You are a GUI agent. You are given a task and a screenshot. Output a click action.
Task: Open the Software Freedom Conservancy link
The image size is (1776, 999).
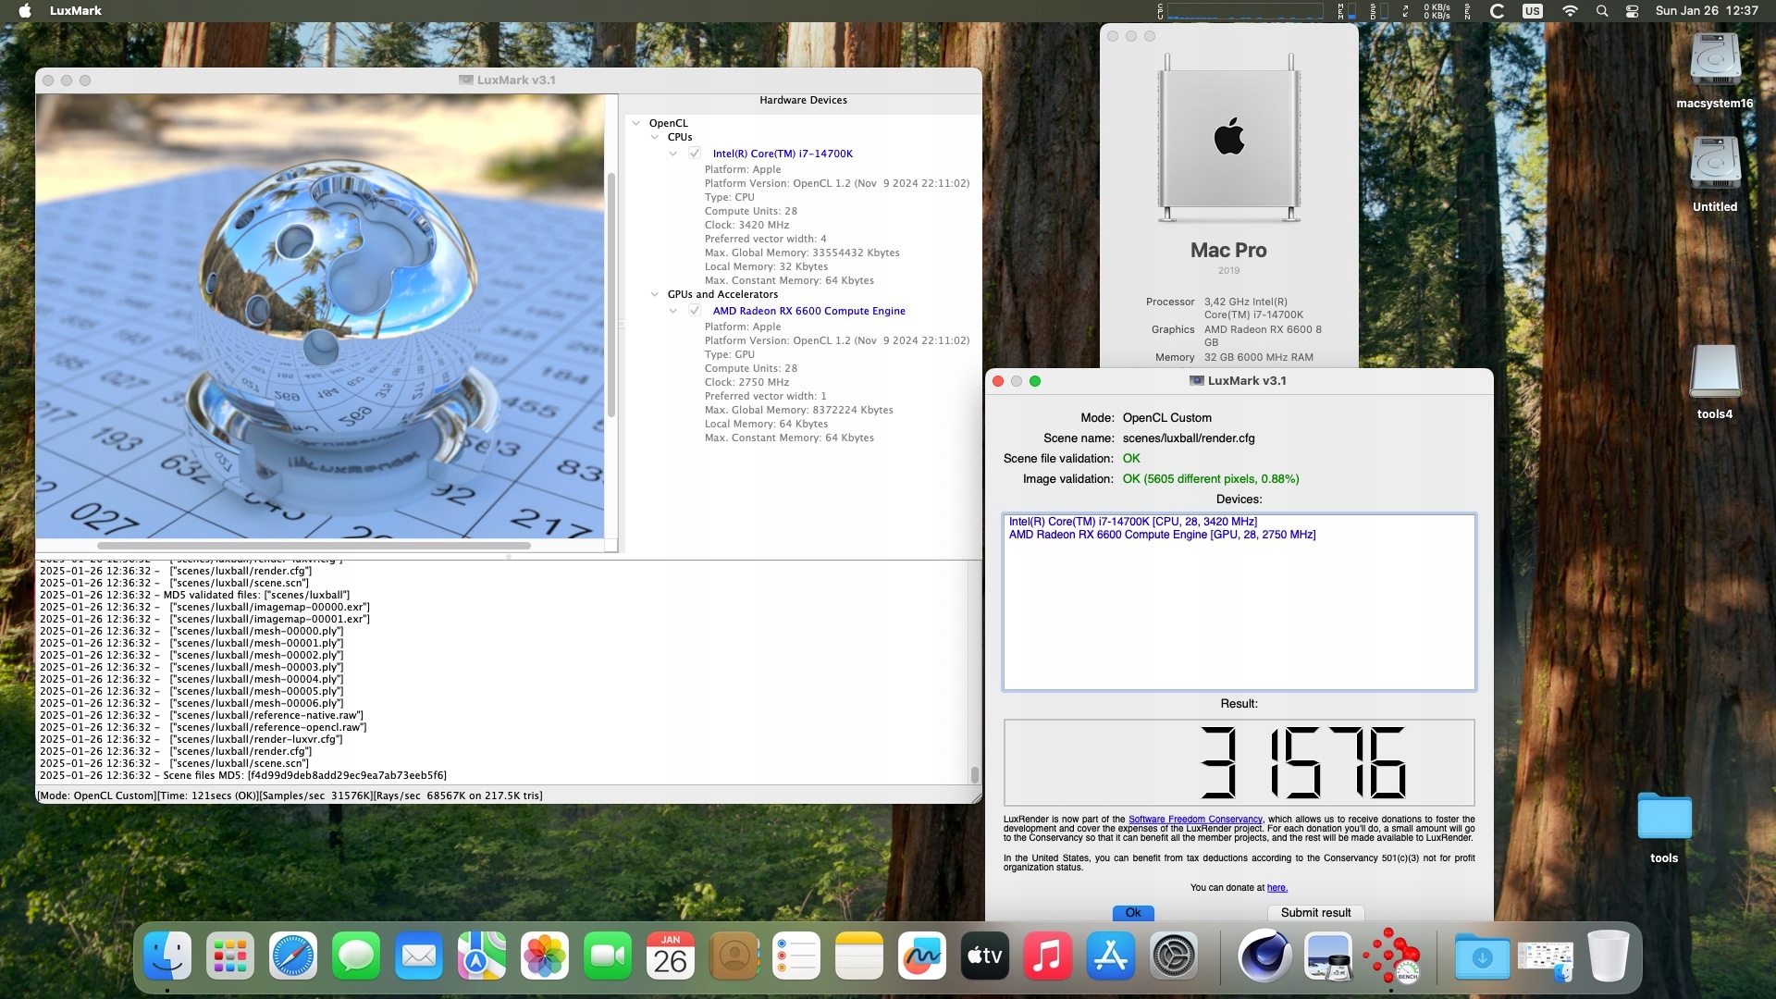click(x=1195, y=820)
